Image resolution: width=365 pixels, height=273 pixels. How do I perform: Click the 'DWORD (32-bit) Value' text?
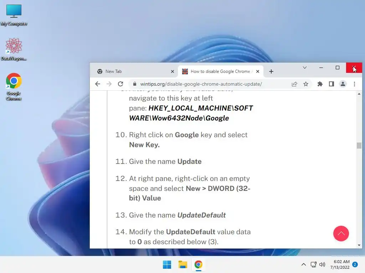[x=190, y=193]
